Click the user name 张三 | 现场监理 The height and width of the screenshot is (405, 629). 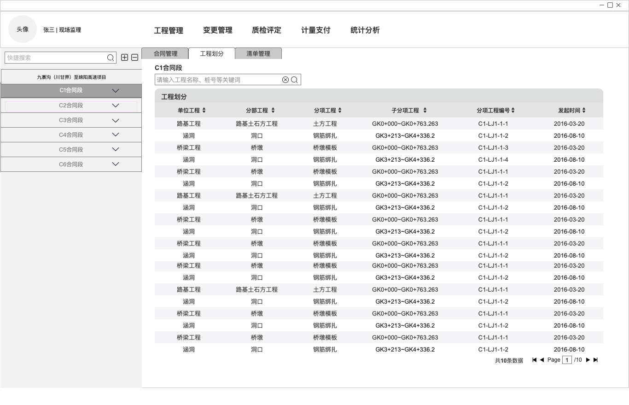pos(62,29)
